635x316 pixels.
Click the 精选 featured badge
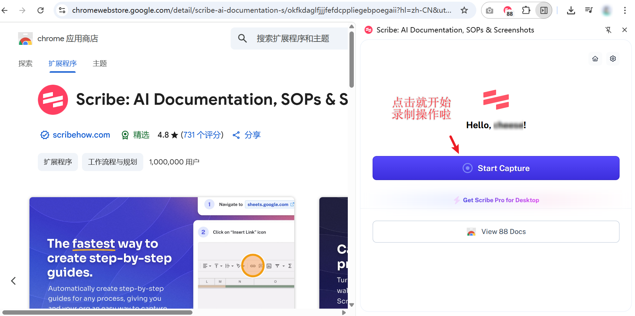(135, 135)
